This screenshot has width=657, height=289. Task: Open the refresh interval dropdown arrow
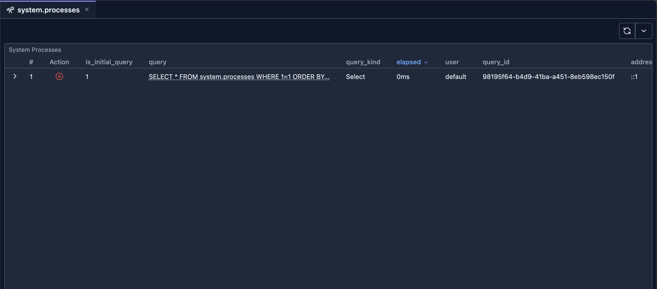644,31
